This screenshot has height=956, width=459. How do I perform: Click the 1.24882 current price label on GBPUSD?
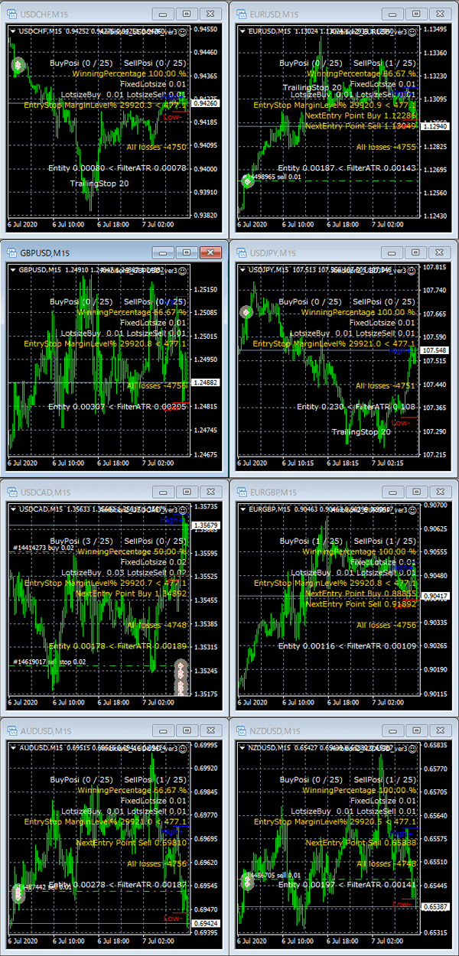point(205,382)
